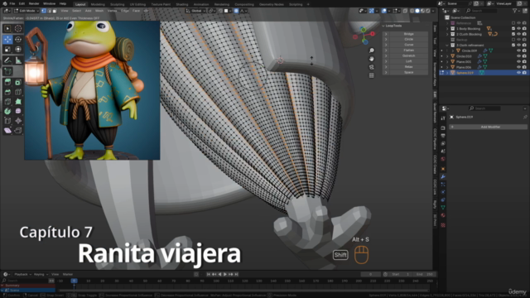Choose the Bevel tool
The height and width of the screenshot is (298, 530).
click(x=7, y=92)
